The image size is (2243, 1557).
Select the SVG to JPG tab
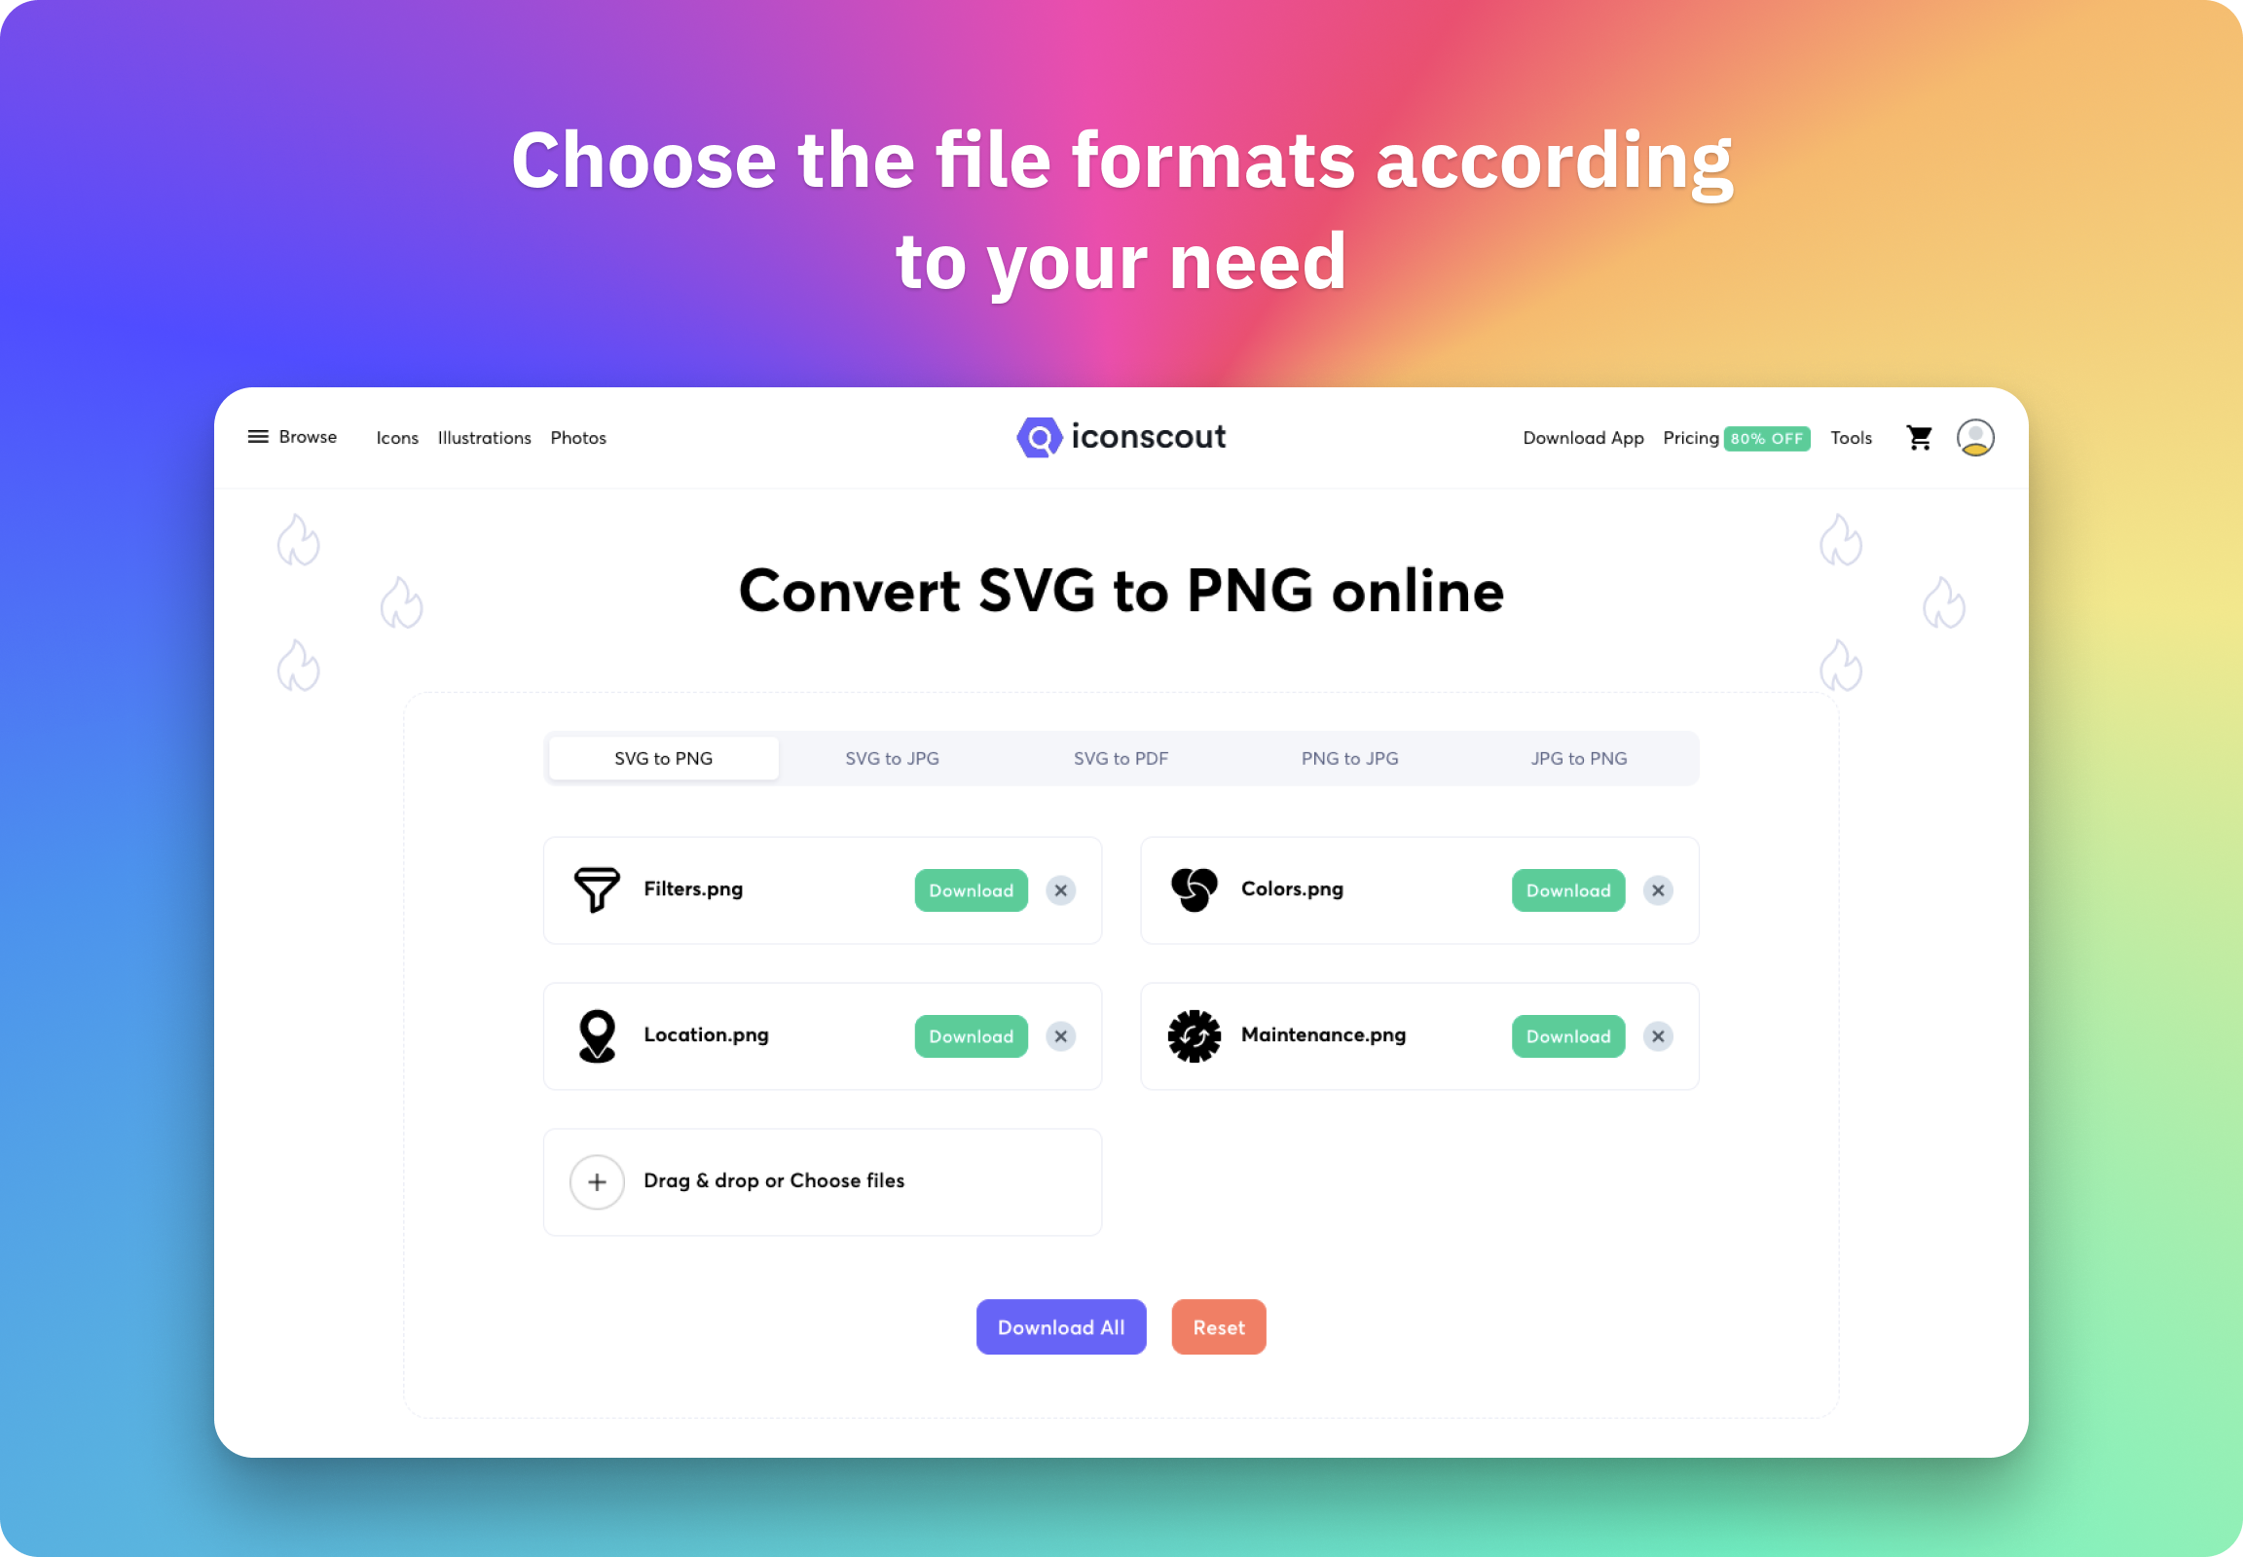(893, 756)
